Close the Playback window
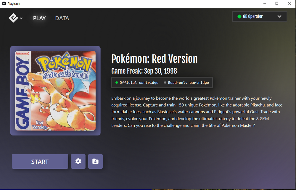296x190 pixels. [x=289, y=4]
